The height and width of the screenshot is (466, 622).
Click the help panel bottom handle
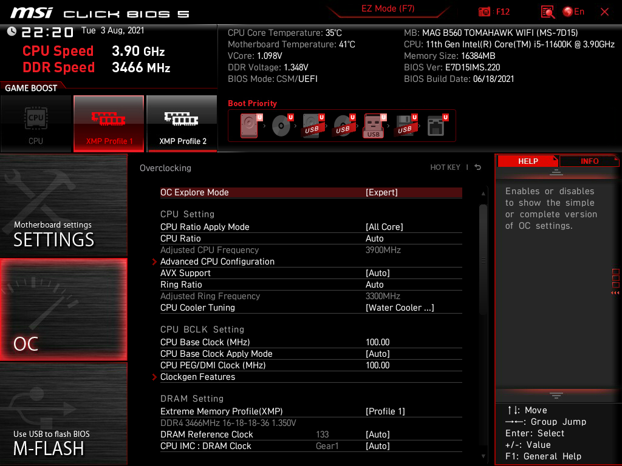556,396
